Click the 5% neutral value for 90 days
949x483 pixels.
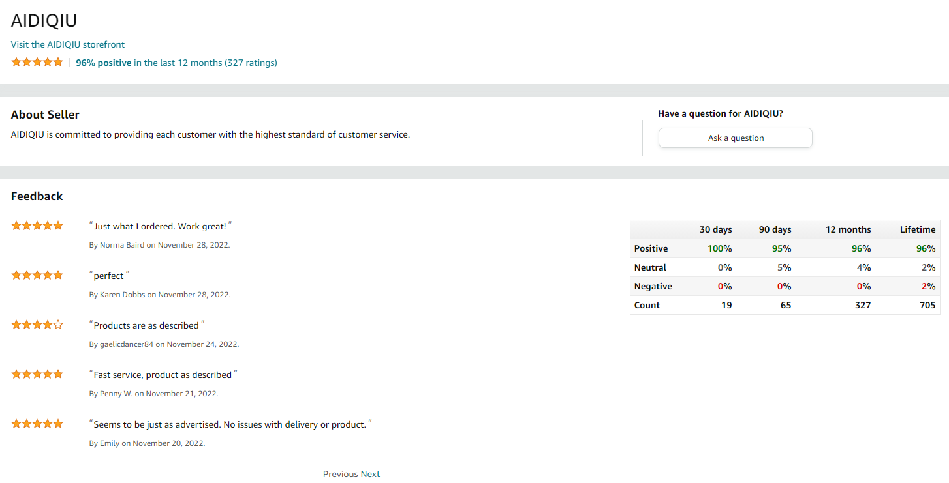pyautogui.click(x=785, y=267)
